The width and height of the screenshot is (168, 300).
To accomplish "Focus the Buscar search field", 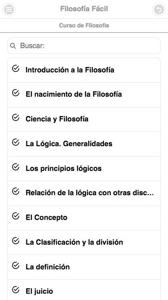I will pos(84,46).
